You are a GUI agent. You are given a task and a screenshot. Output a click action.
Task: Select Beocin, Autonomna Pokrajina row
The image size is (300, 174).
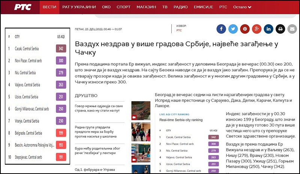tap(37, 145)
